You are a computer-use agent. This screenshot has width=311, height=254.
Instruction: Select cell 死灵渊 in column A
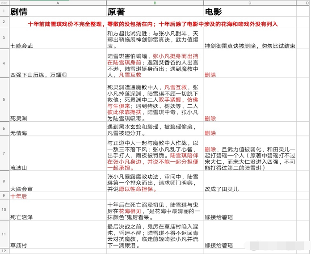[58, 100]
